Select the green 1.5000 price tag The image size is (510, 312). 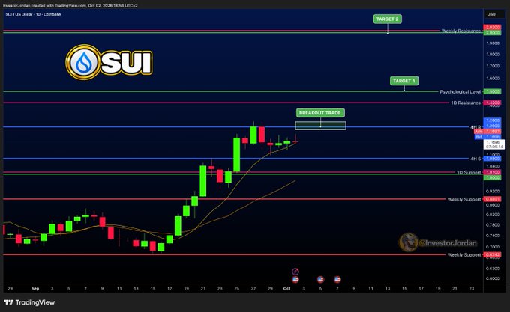tap(492, 91)
